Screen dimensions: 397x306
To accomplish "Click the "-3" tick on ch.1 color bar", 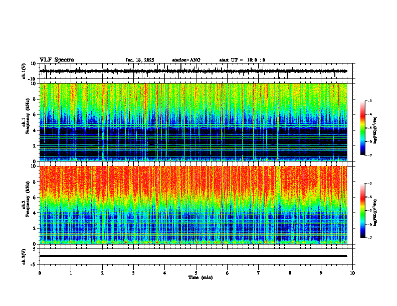I will tap(370, 100).
